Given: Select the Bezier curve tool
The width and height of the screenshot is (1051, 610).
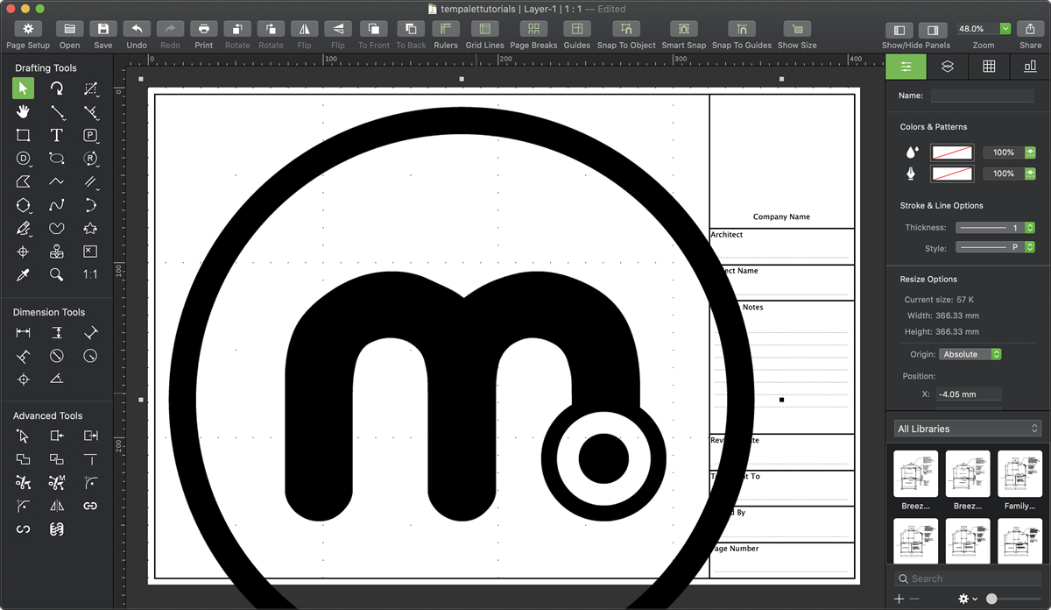Looking at the screenshot, I should 57,205.
